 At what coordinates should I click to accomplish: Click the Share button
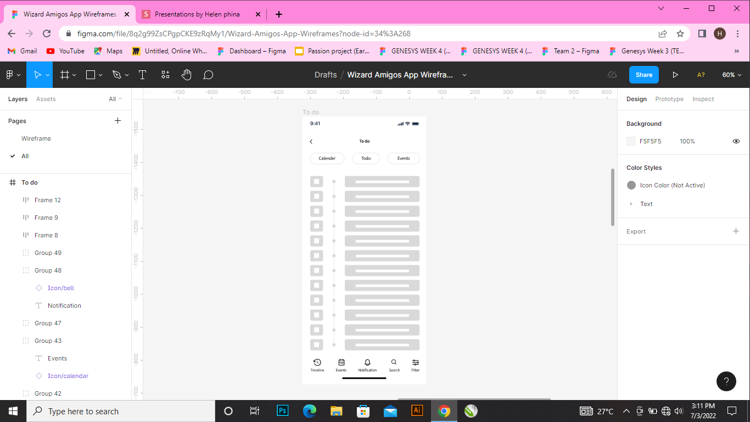pos(644,75)
